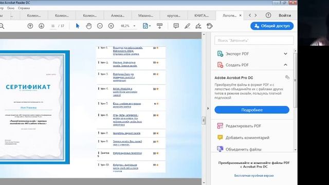Open the sign document tool
The height and width of the screenshot is (185, 329).
(x=198, y=26)
